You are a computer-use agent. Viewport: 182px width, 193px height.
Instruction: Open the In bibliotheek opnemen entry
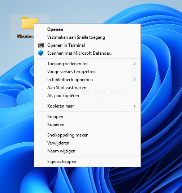tap(87, 80)
